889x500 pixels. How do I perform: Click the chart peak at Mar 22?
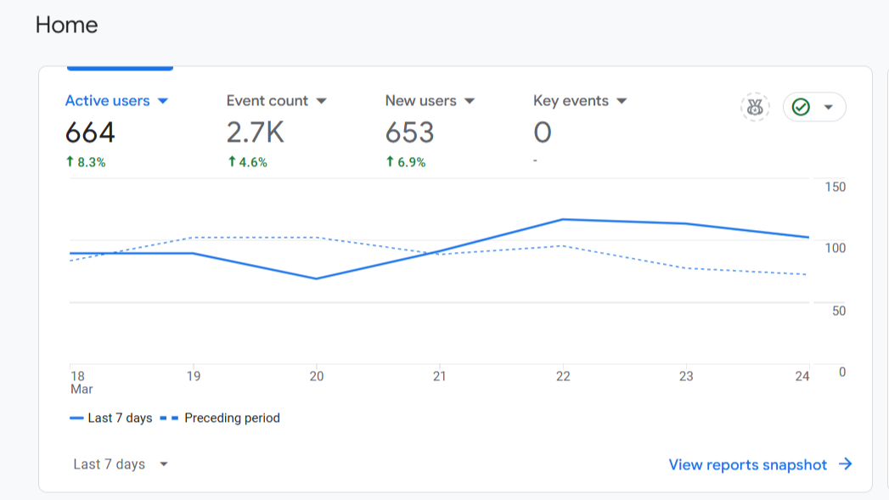[563, 219]
